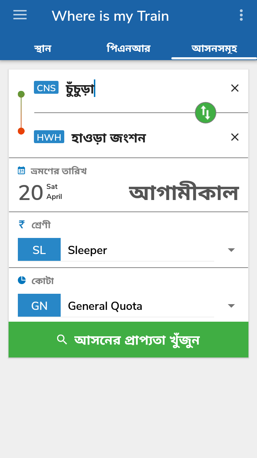Open the navigation drawer hamburger menu
Screen dimensions: 257x458
click(x=20, y=15)
